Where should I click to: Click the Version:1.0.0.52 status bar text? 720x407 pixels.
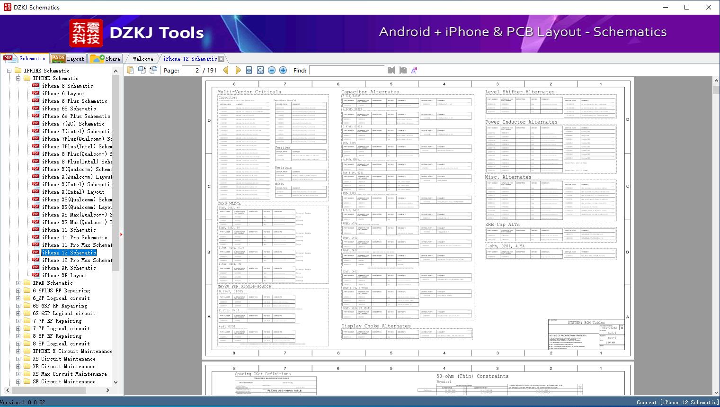pos(23,402)
